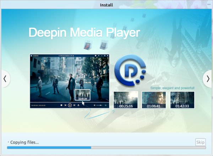
Task: Select the 01:42:33 scene thumbnail
Action: pyautogui.click(x=182, y=100)
